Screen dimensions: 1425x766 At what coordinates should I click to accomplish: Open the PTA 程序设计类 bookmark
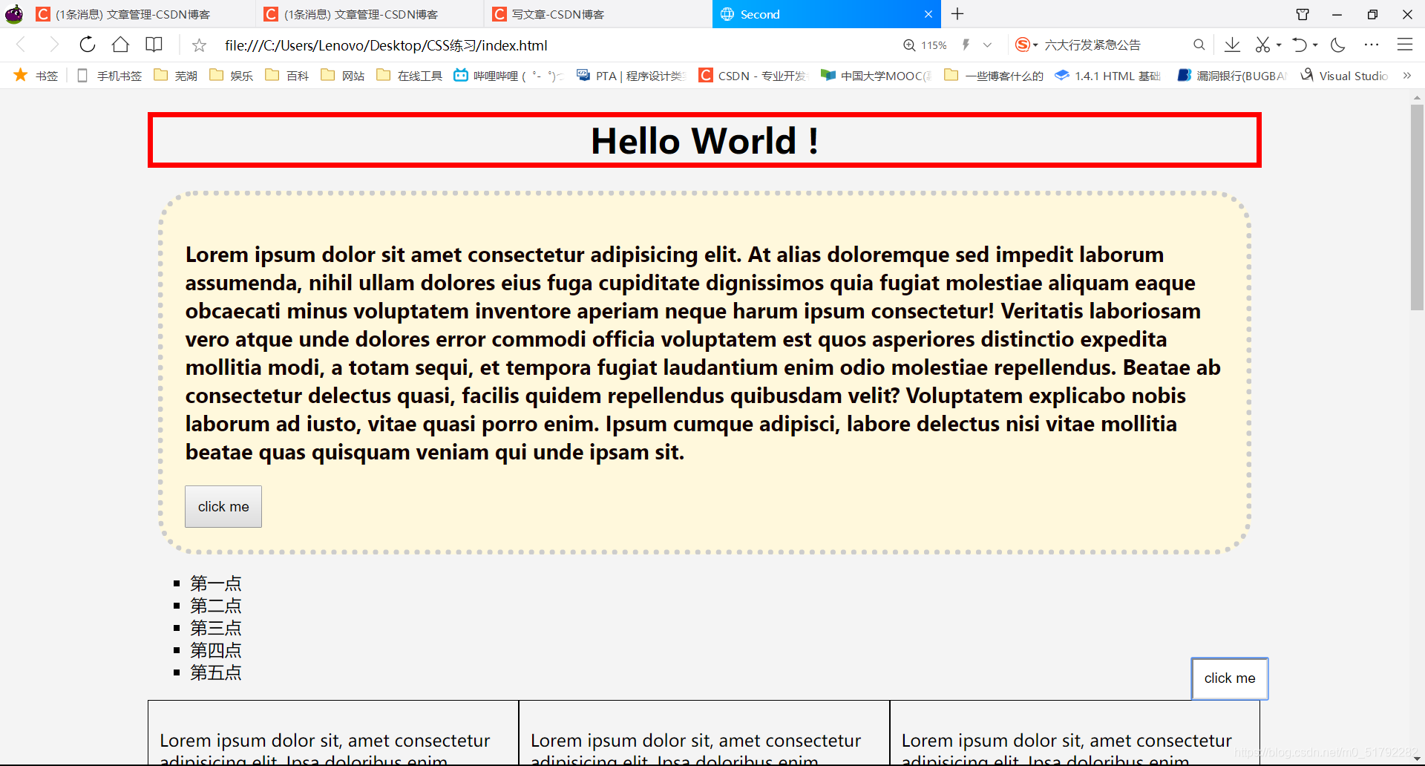[631, 76]
